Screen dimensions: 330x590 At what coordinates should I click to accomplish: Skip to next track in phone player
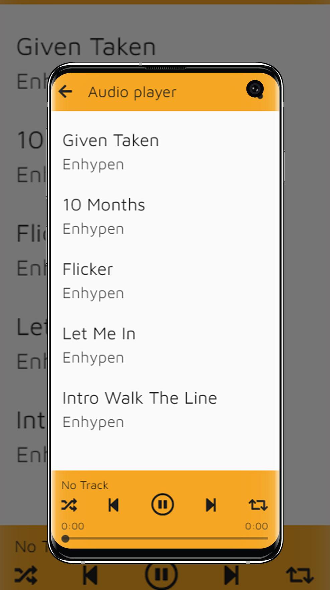click(211, 505)
